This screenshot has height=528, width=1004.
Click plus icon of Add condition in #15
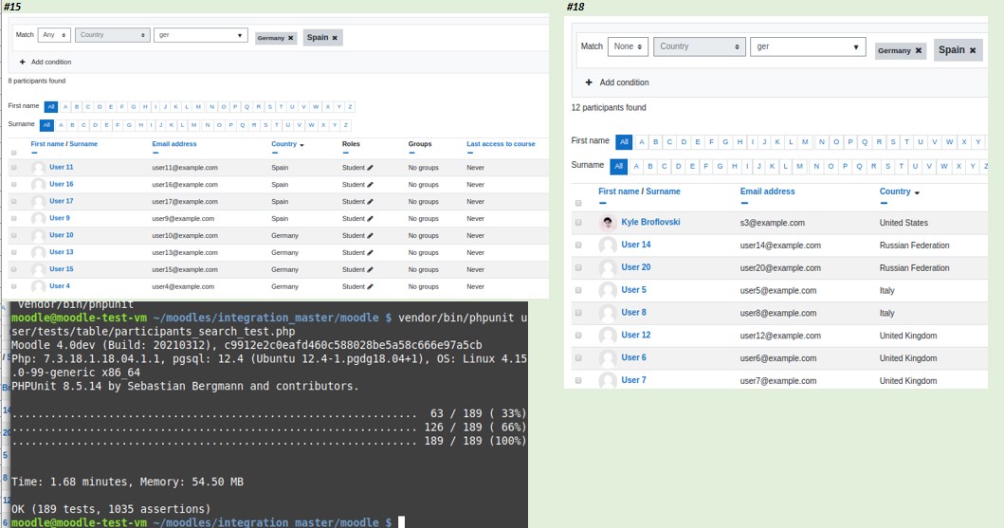tap(23, 62)
